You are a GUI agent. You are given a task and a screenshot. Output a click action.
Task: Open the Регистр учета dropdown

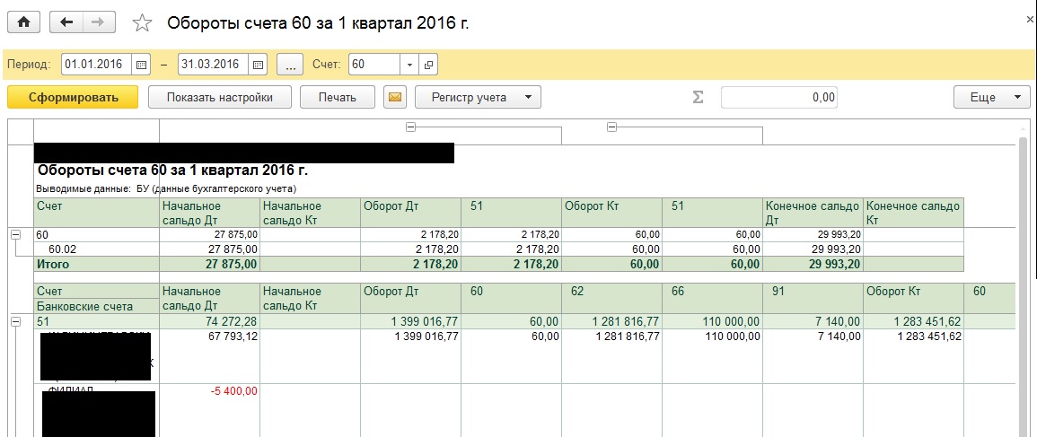tap(483, 97)
